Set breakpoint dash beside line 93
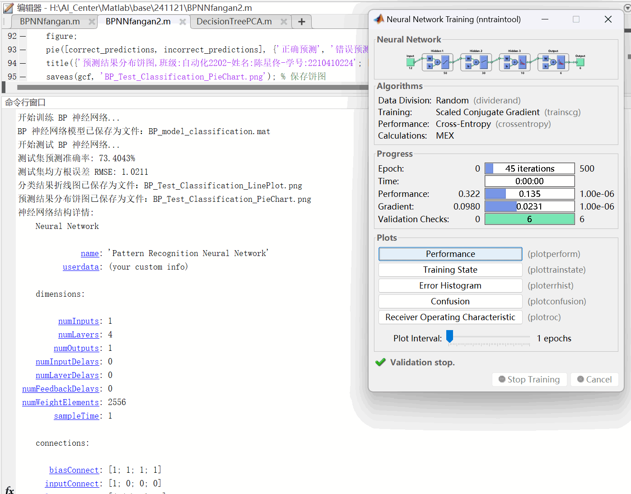Viewport: 631px width, 494px height. click(x=23, y=50)
